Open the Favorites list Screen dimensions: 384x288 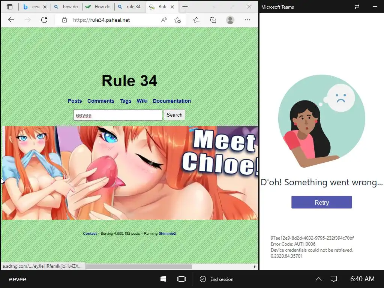tap(196, 20)
